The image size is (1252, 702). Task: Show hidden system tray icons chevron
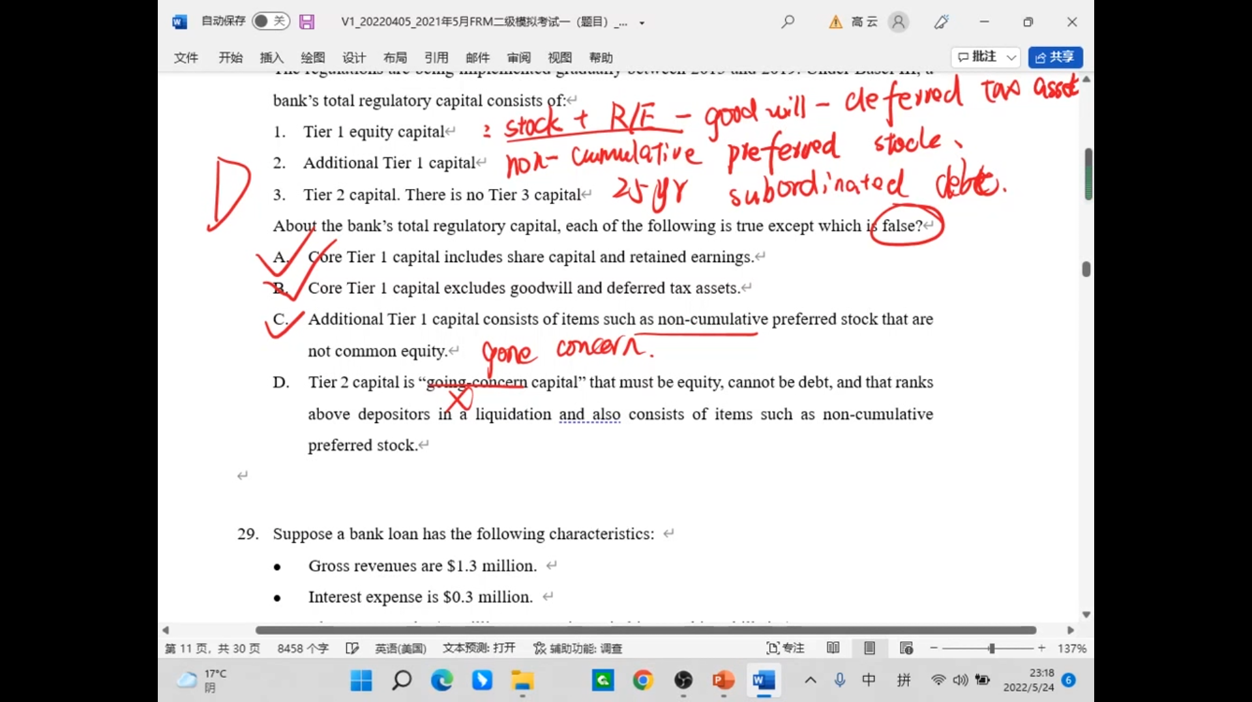[x=810, y=680]
